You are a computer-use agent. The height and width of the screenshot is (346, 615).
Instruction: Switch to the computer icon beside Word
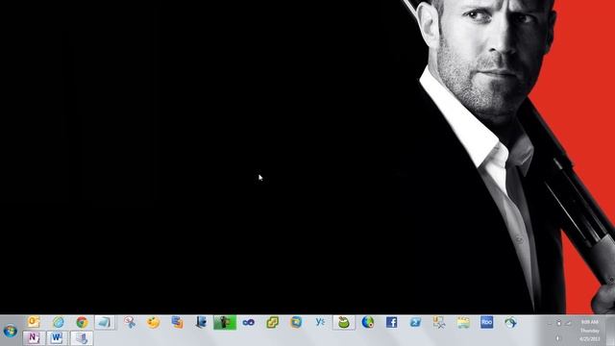pos(82,337)
